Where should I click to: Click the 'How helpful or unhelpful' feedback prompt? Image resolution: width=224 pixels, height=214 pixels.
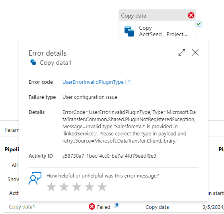pos(103,176)
